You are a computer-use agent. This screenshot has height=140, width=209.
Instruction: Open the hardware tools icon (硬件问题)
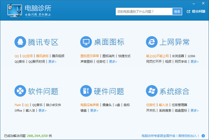pyautogui.click(x=86, y=91)
